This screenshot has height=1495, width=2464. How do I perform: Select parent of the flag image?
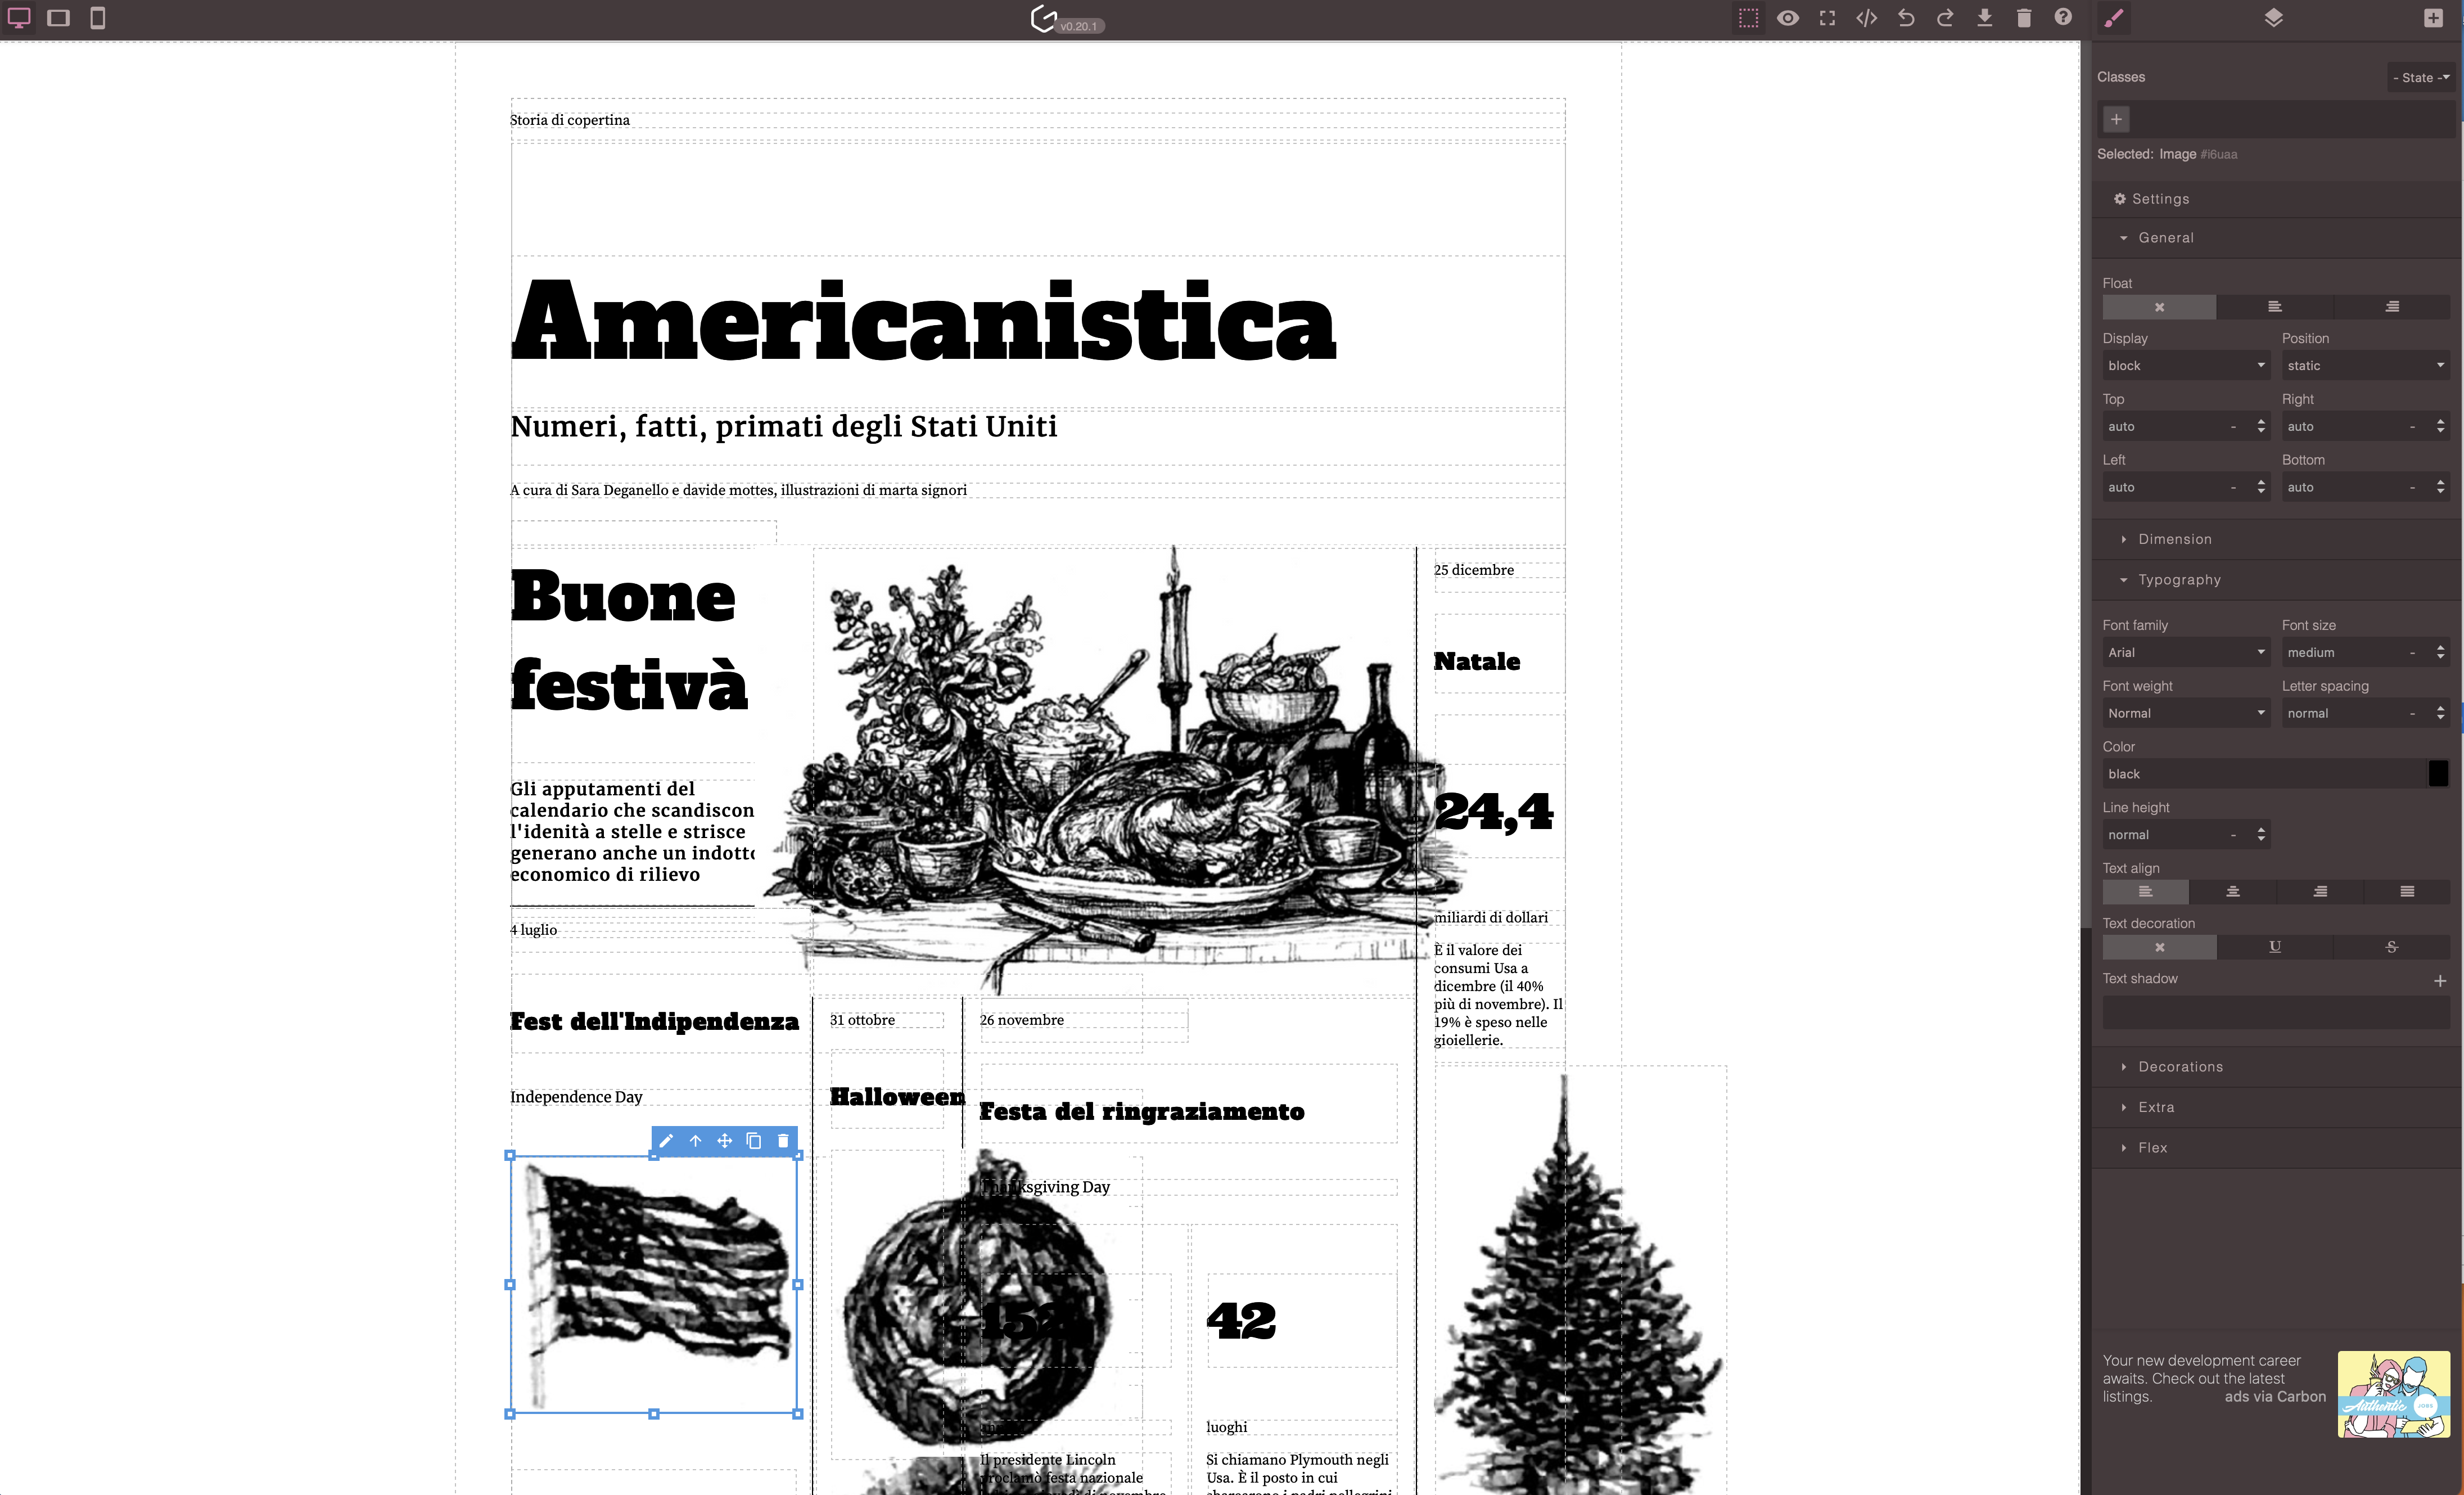(x=695, y=1141)
